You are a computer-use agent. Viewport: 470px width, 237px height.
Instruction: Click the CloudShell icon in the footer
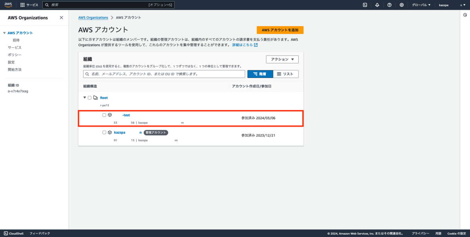pos(5,233)
